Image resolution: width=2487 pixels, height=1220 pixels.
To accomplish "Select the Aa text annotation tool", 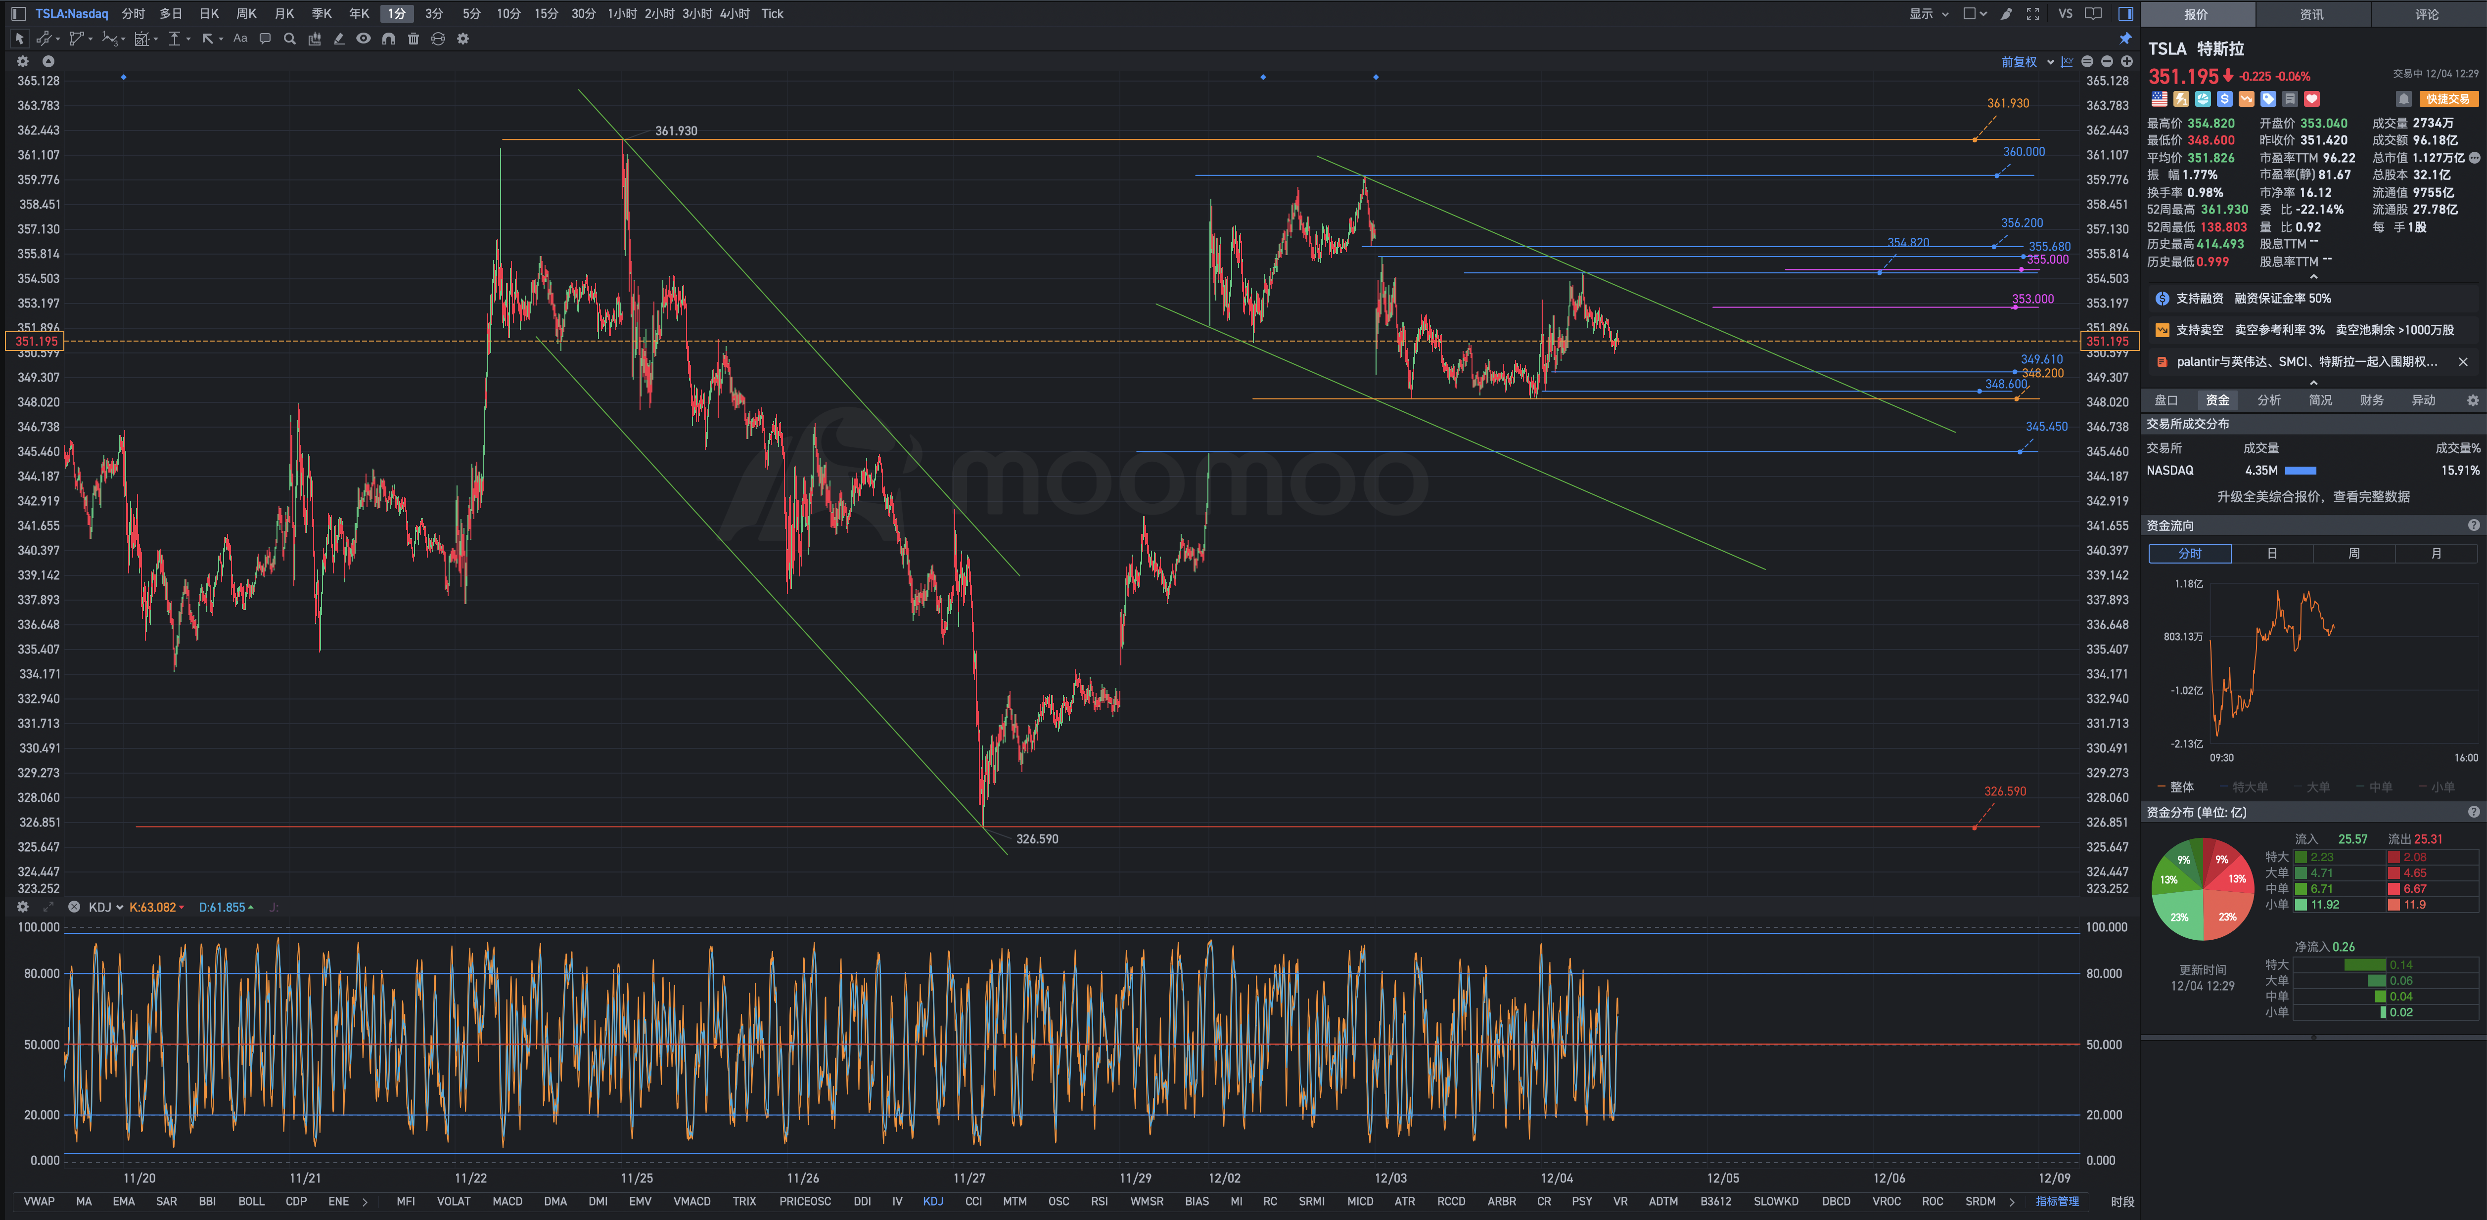I will [240, 39].
